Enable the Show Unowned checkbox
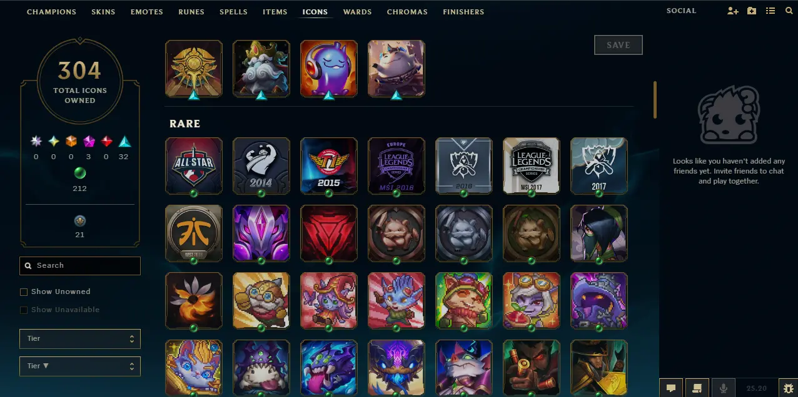 pos(24,292)
